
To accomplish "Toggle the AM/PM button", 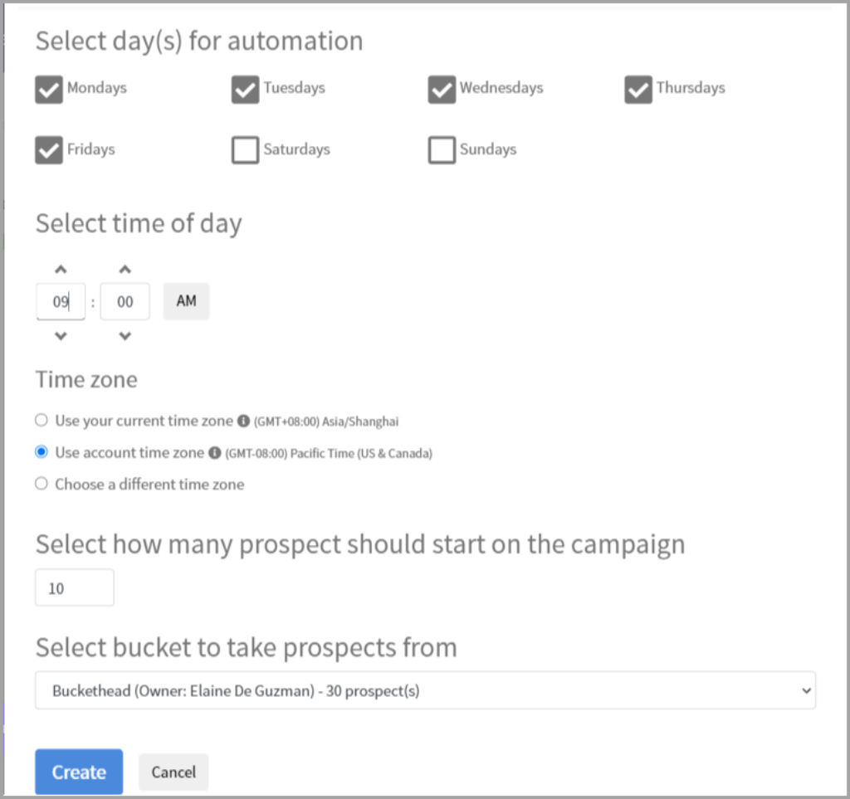I will pyautogui.click(x=186, y=301).
